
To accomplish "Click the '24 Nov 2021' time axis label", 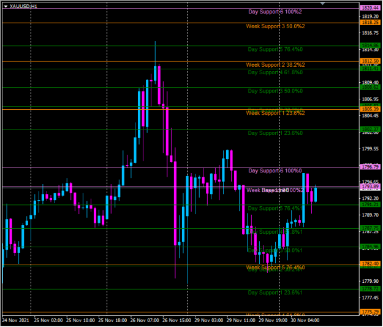I will 16,320.
